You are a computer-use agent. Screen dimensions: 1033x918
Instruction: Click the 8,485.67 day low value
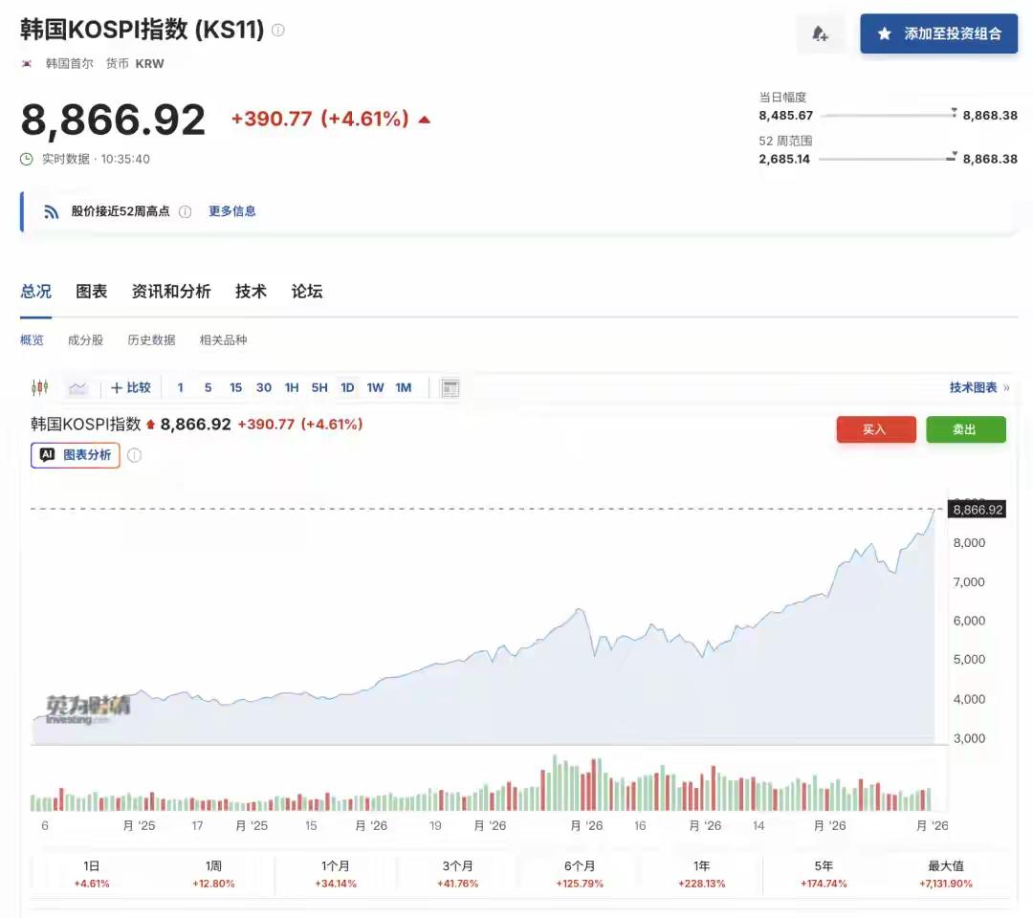coord(786,116)
